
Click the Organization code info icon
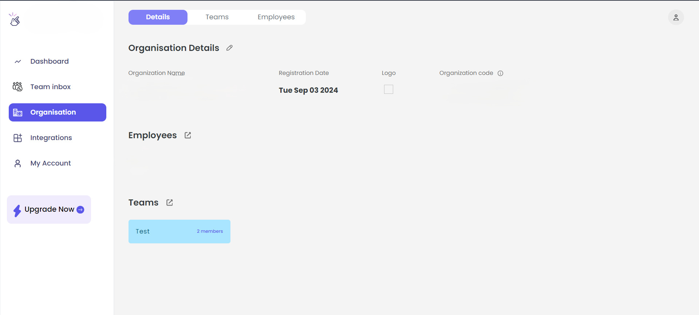501,73
